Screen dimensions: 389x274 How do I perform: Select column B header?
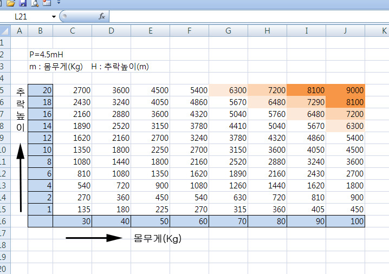(41, 31)
